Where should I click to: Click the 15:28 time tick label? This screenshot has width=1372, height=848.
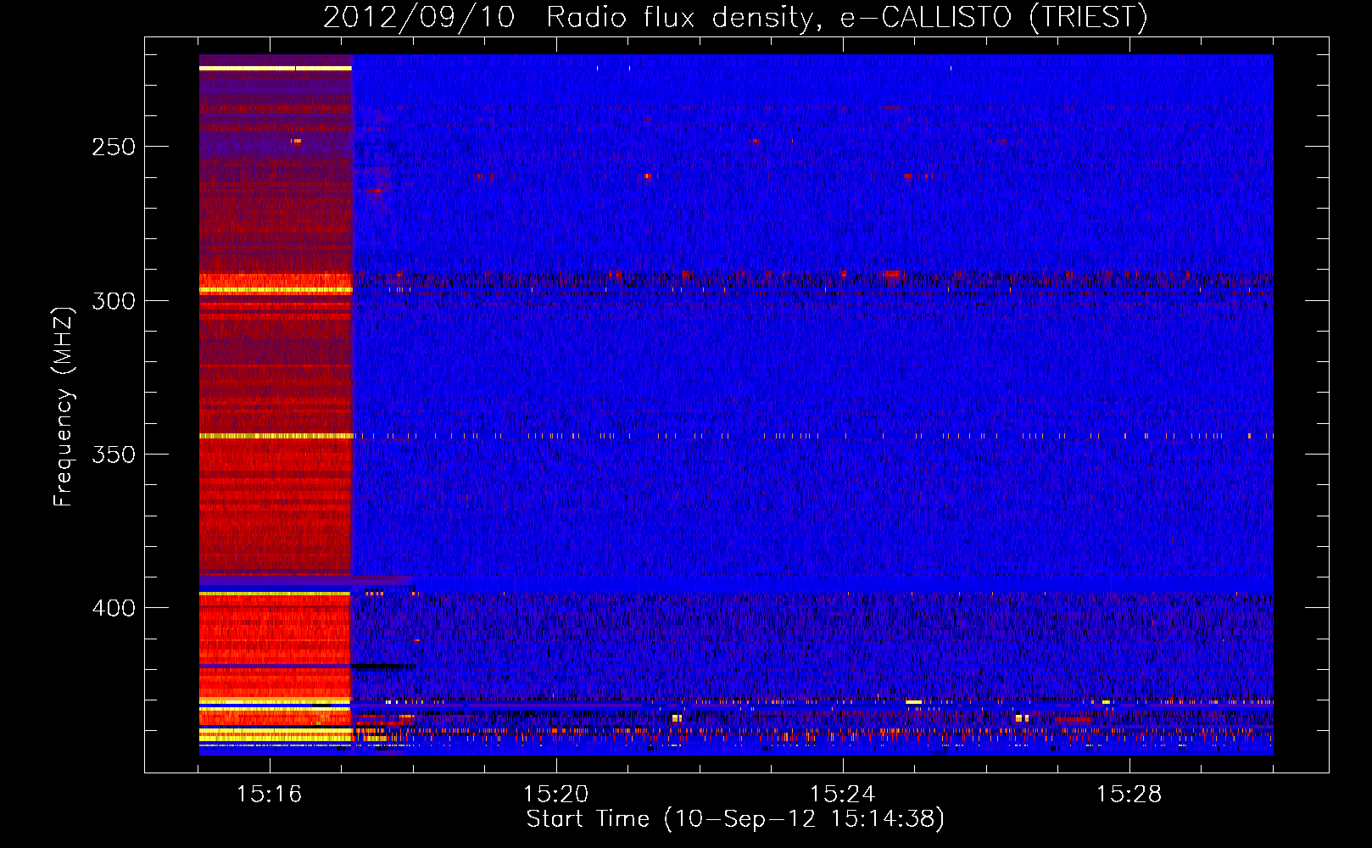[1129, 794]
